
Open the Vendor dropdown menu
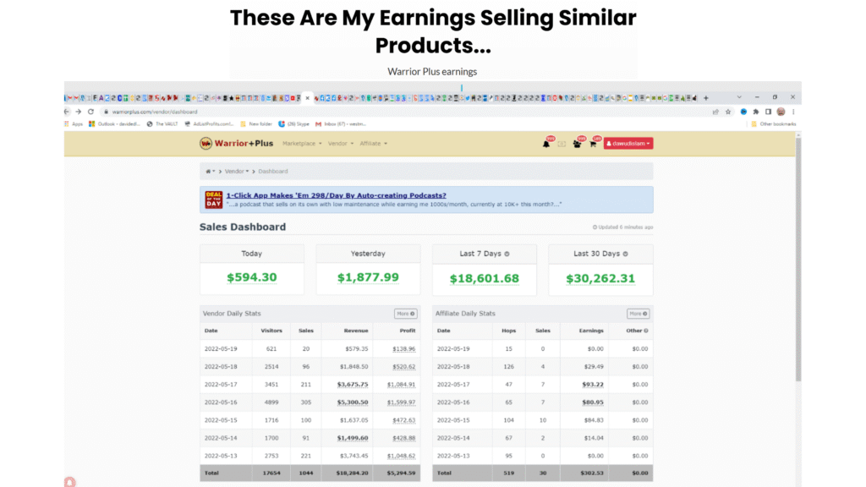click(340, 143)
